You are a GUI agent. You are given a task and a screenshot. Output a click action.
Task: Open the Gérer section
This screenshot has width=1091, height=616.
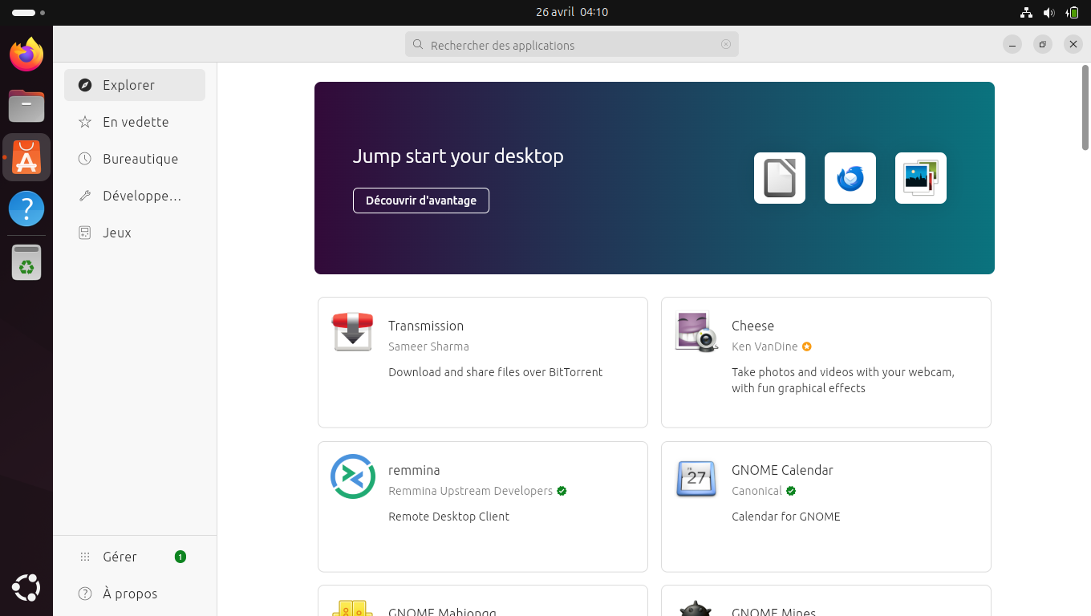[x=135, y=557]
